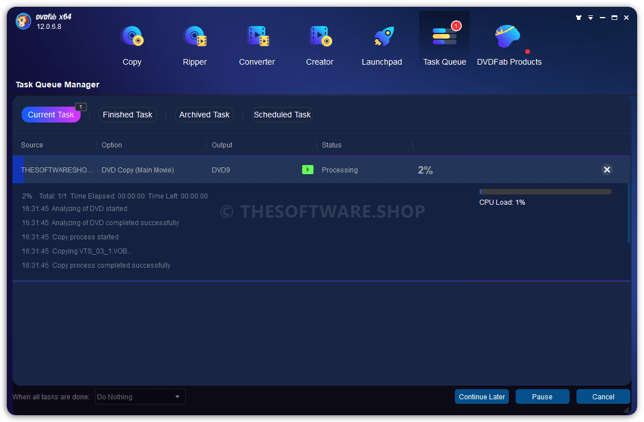Pause the current task

pos(542,396)
